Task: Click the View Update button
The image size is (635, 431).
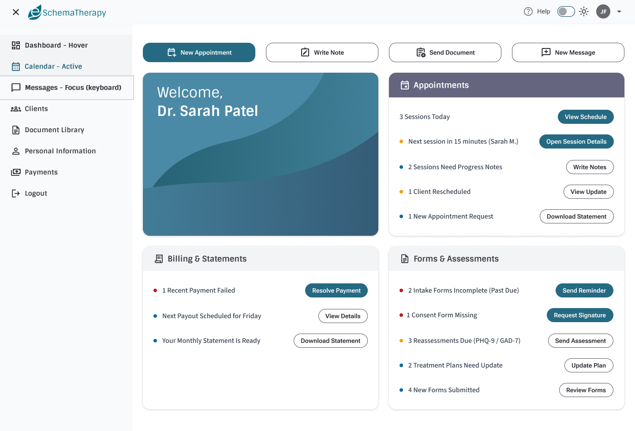Action: click(589, 192)
